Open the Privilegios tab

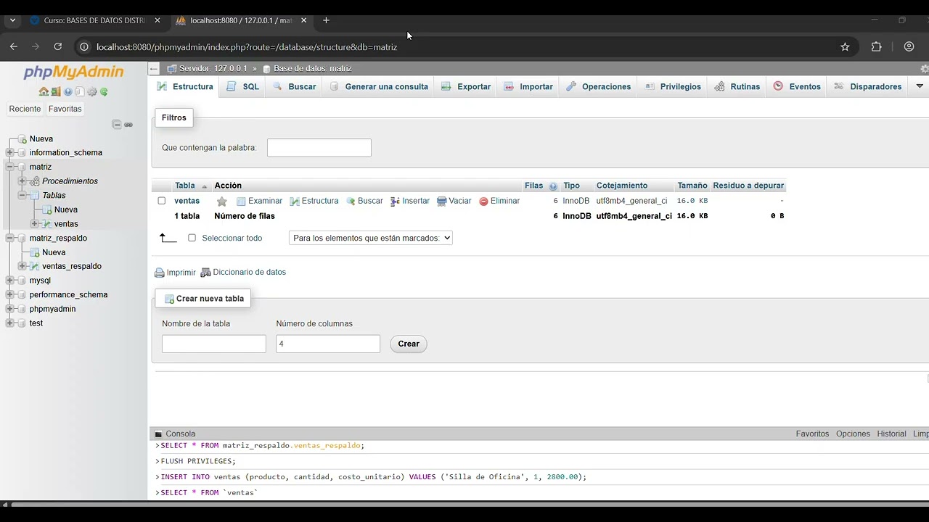[x=672, y=86]
